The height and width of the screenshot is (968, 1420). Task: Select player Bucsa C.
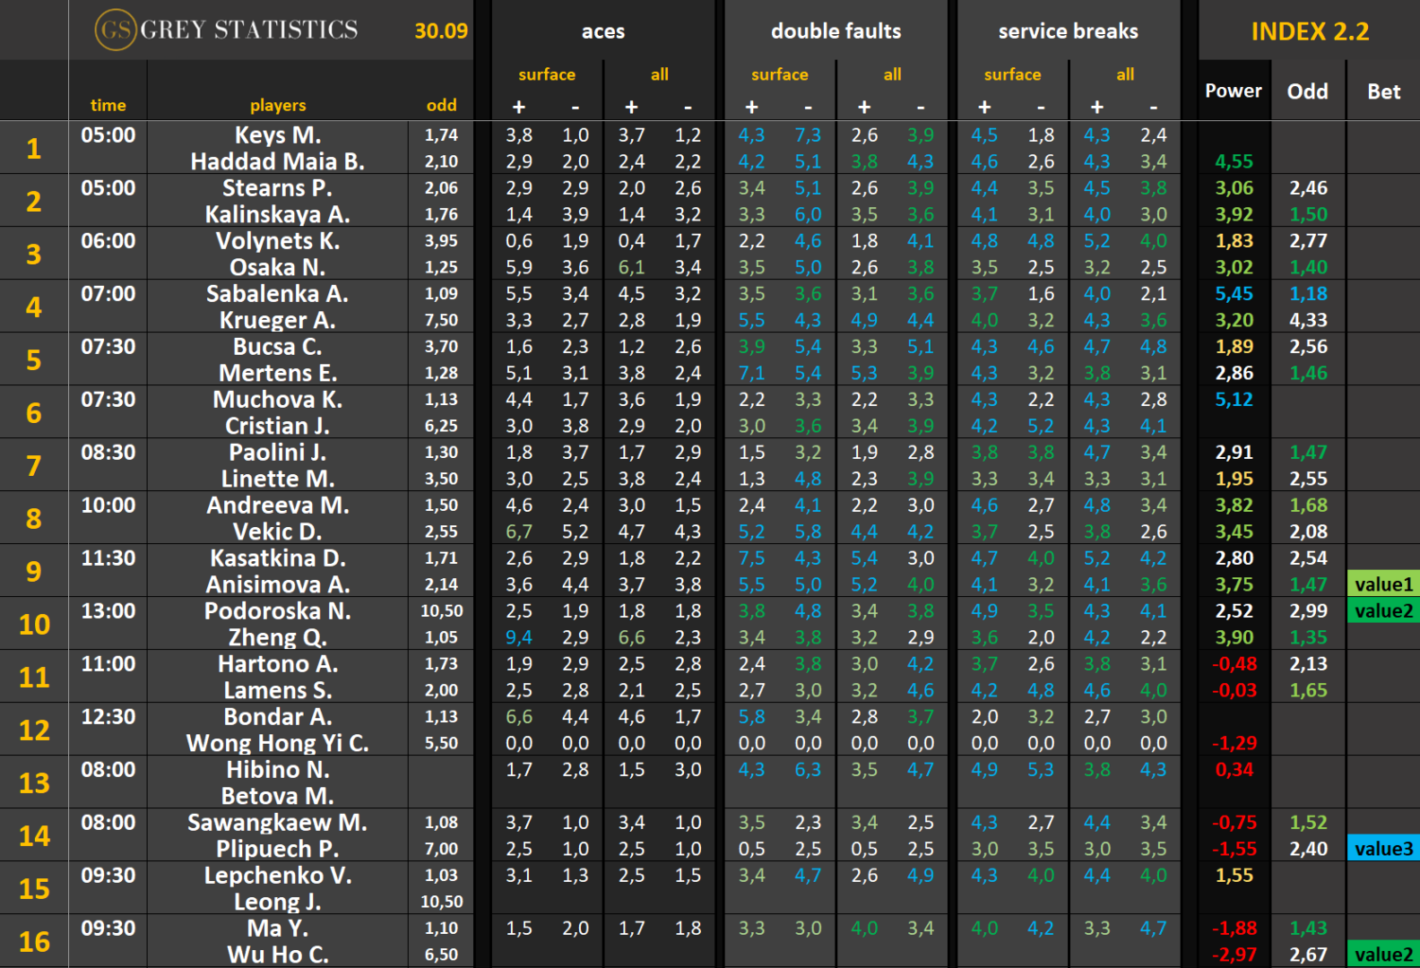click(278, 347)
